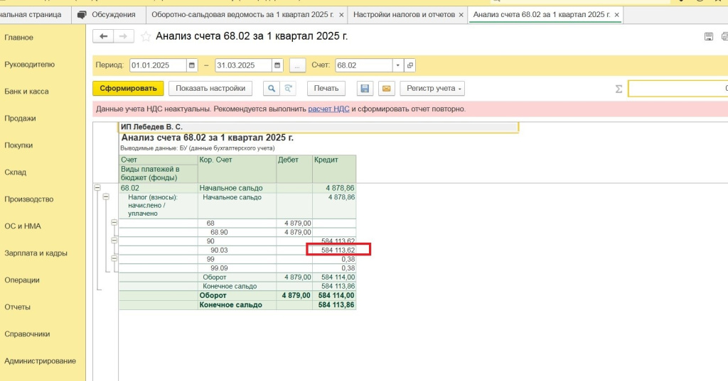Screen dimensions: 728x381
Task: Open the Склад section
Action: click(x=16, y=172)
